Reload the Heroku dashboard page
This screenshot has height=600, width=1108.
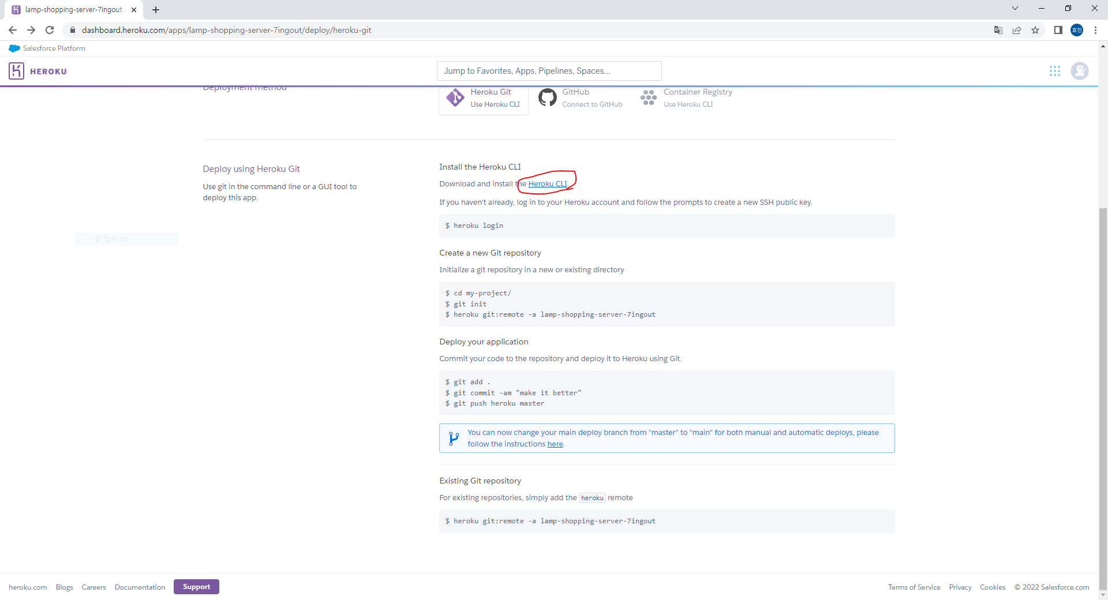pos(50,30)
